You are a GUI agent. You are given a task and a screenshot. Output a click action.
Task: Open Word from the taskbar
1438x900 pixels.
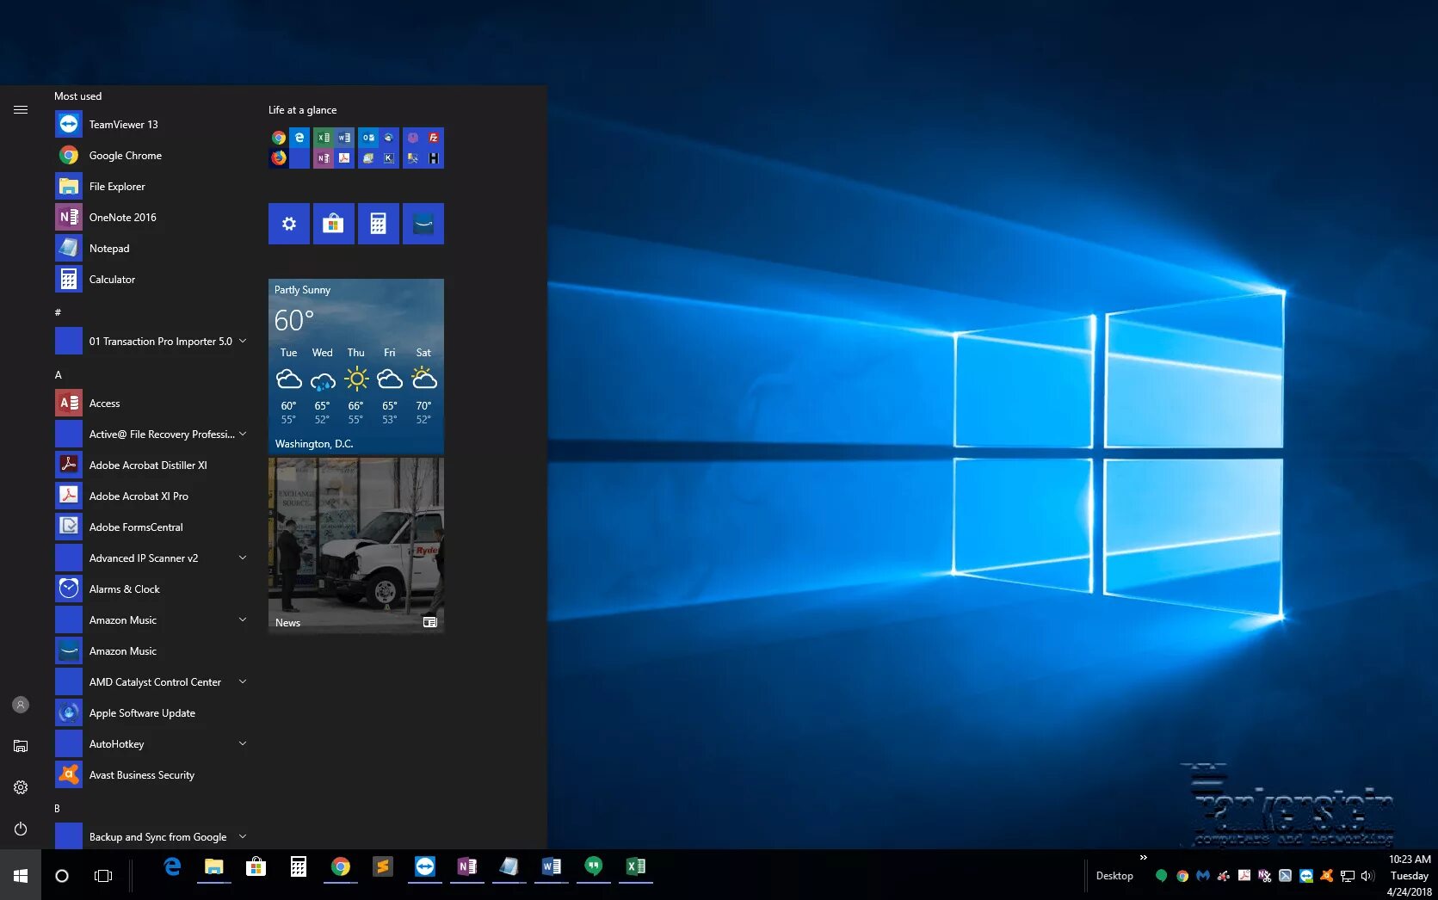click(552, 867)
